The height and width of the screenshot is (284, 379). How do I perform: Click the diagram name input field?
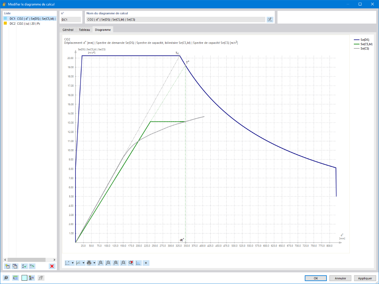(x=176, y=20)
